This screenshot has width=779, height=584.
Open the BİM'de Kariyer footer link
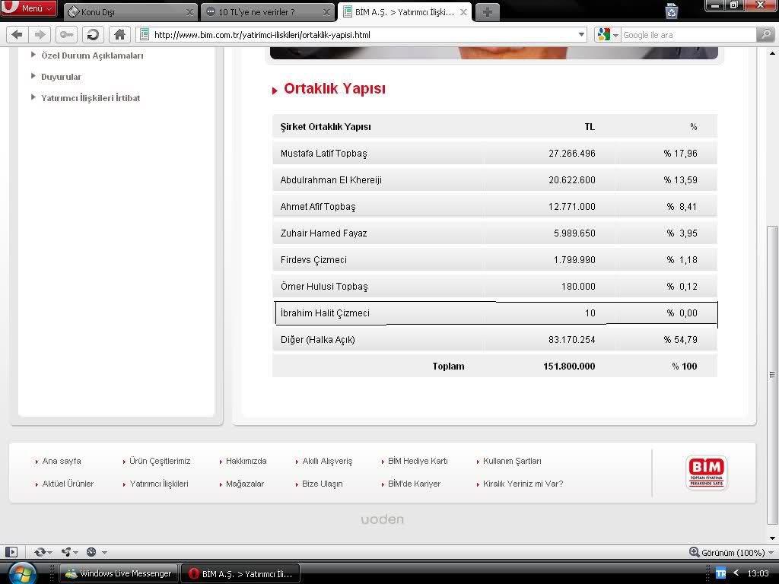(x=414, y=484)
